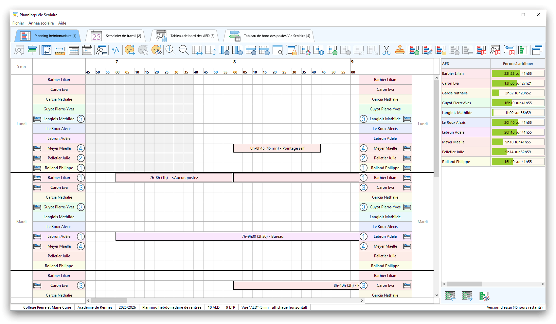Click the signpost directions toolbar icon
The width and height of the screenshot is (556, 324).
pos(32,50)
